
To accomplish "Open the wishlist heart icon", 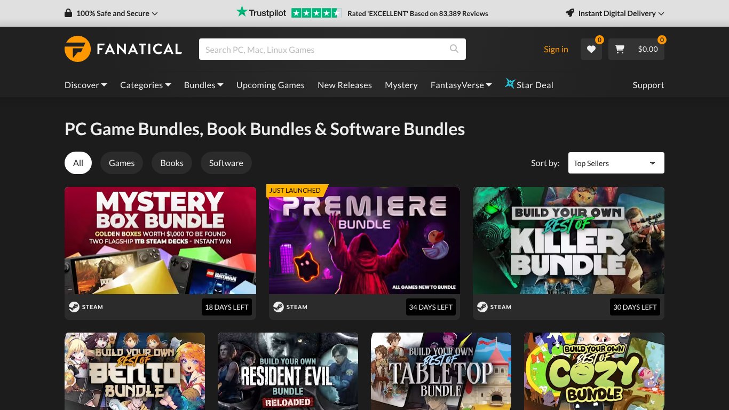I will point(591,49).
